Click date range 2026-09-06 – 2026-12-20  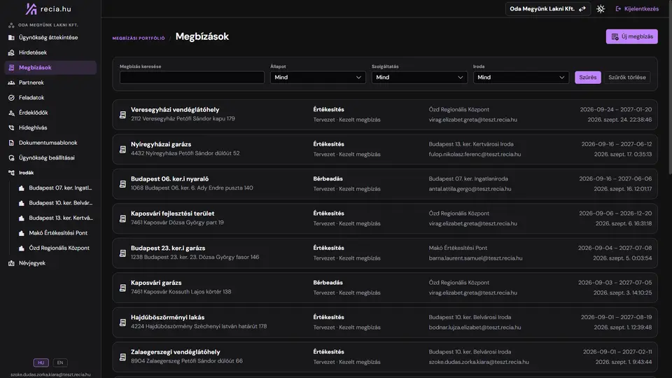pos(615,213)
